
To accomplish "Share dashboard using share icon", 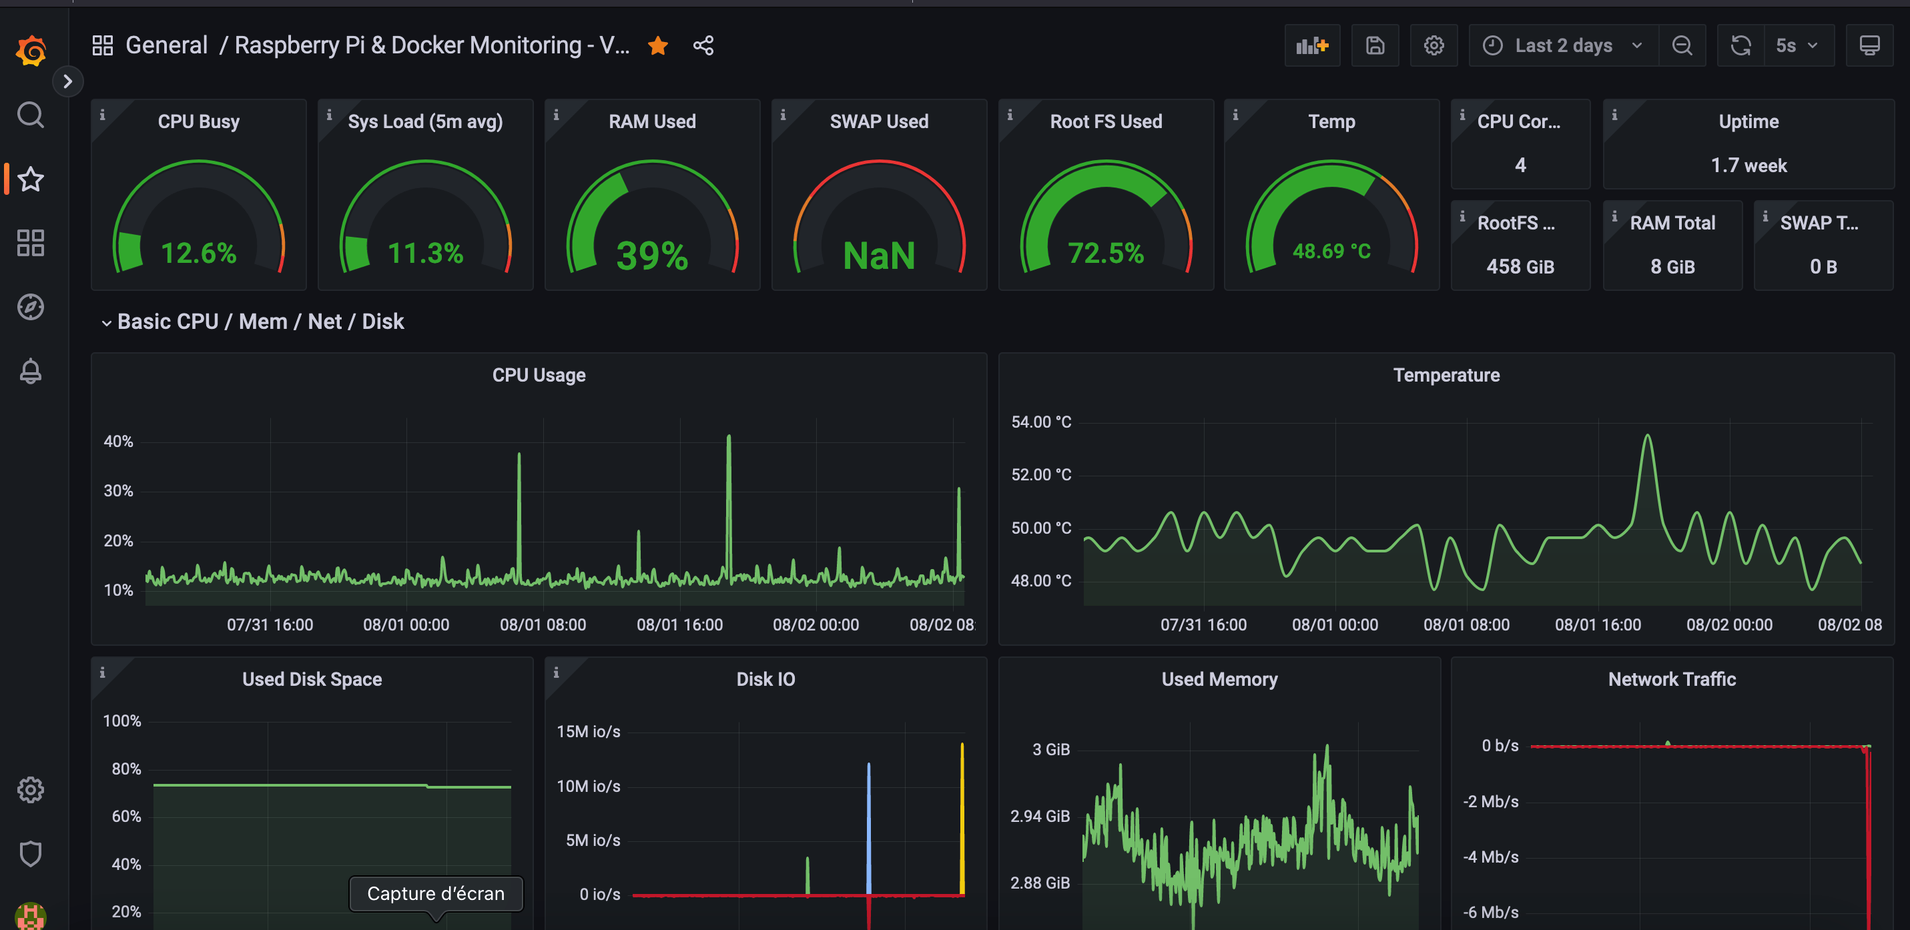I will pos(703,46).
